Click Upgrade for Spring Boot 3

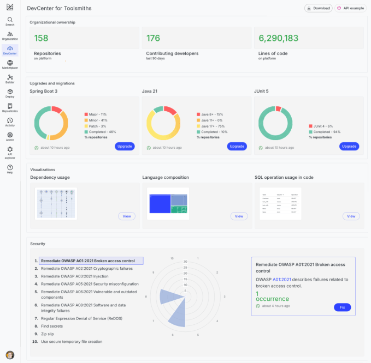coord(125,146)
